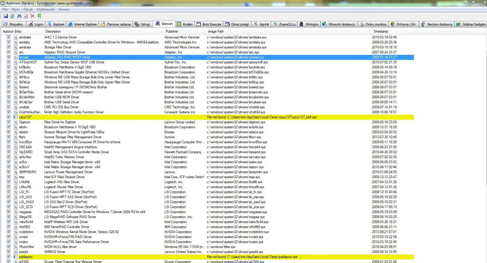This screenshot has height=263, width=487.
Task: Click the 'Emulex' publisher cell
Action: pyautogui.click(x=170, y=132)
